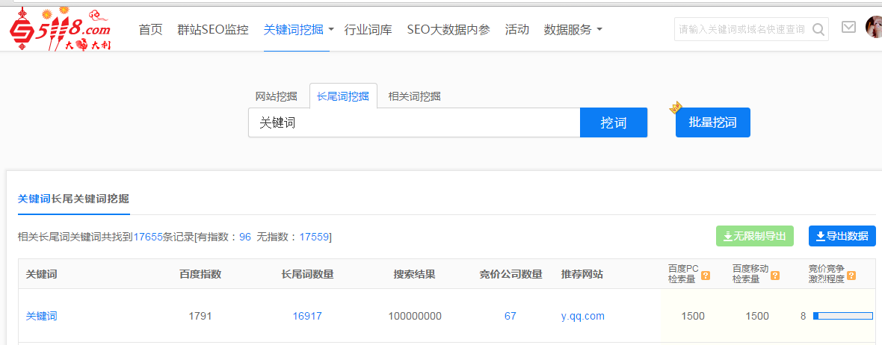Click the 5118.com site logo
882x345 pixels.
tap(61, 29)
